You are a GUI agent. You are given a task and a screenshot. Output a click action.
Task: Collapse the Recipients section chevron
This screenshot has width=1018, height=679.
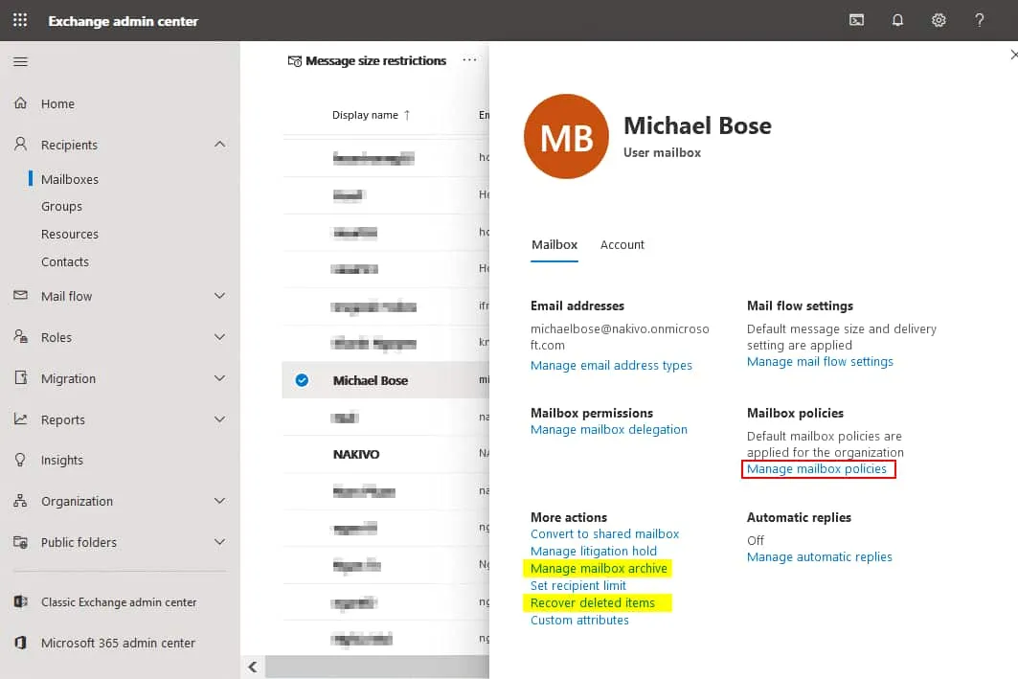[x=219, y=145]
